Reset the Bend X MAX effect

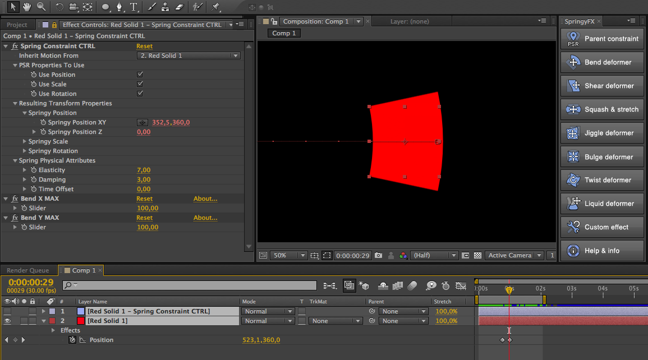pyautogui.click(x=145, y=199)
